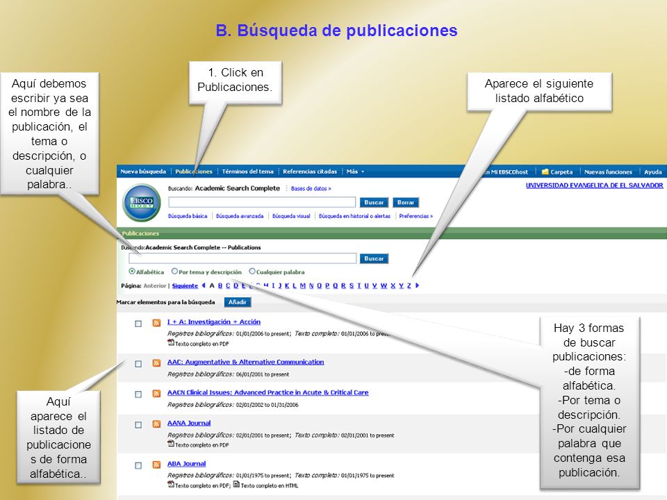
Task: Click the EBSCOhost logo
Action: click(142, 202)
